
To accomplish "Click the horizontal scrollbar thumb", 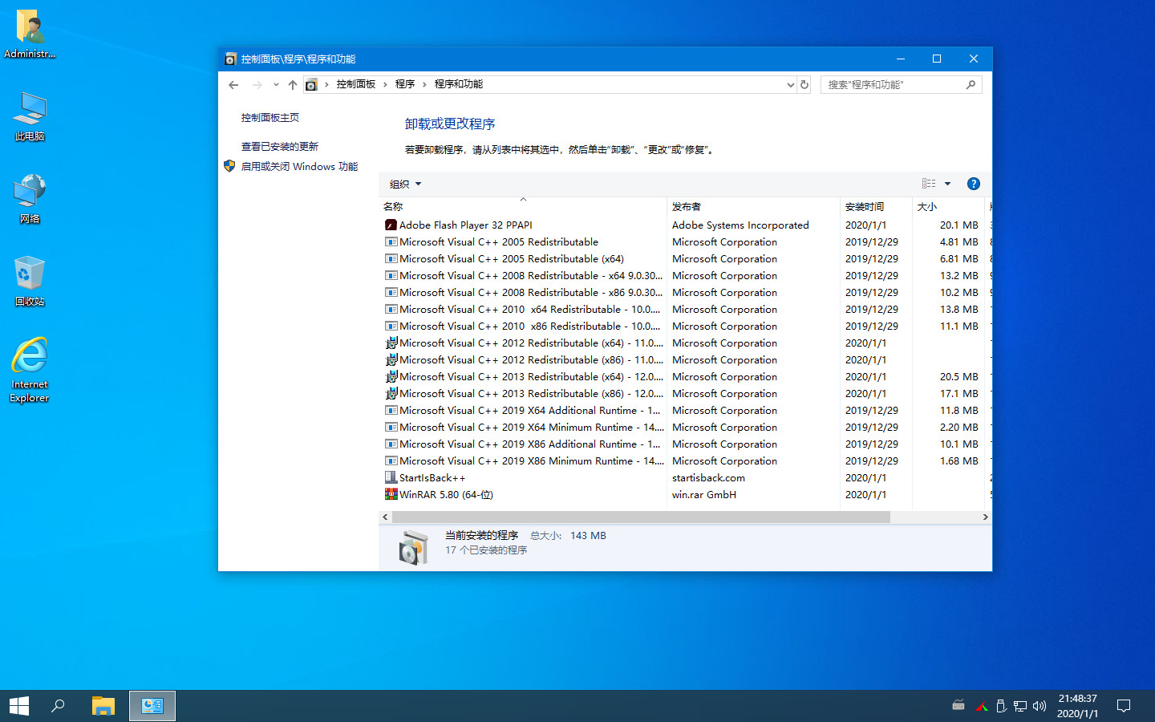I will point(641,517).
